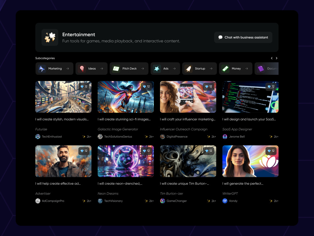Click the arrow on Money chip

point(246,69)
